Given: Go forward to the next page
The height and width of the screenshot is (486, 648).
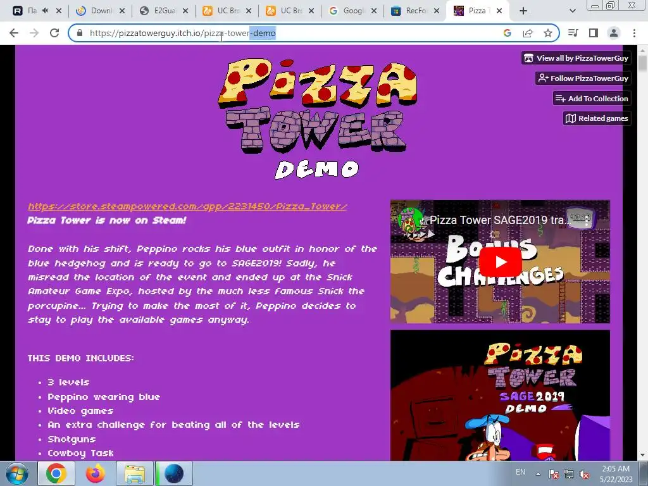Looking at the screenshot, I should pos(34,33).
